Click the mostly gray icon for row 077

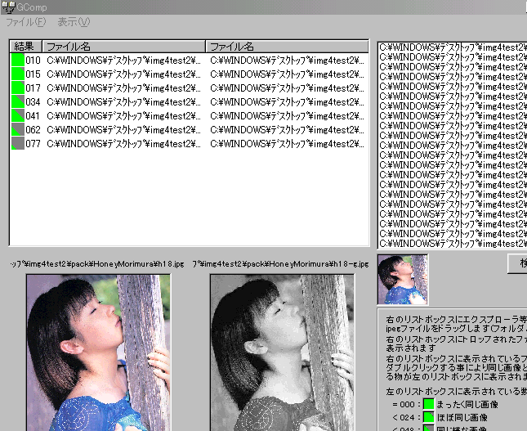point(17,144)
